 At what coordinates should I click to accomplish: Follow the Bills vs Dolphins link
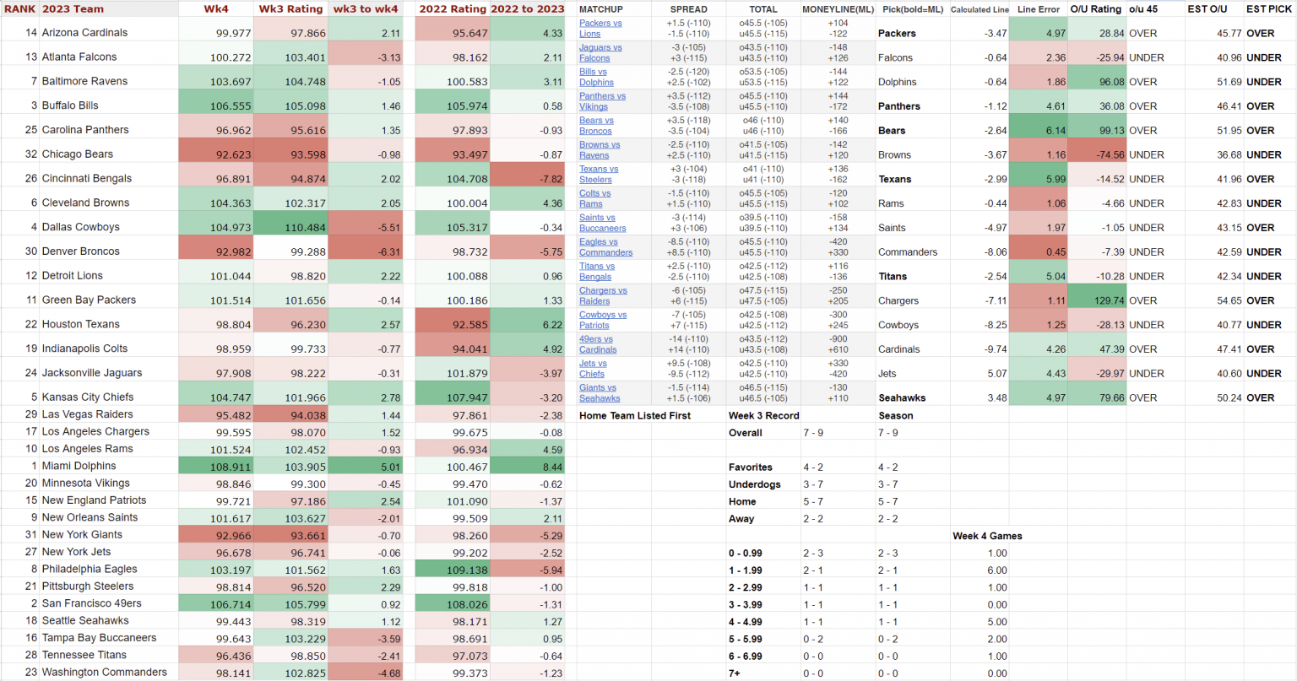point(596,78)
